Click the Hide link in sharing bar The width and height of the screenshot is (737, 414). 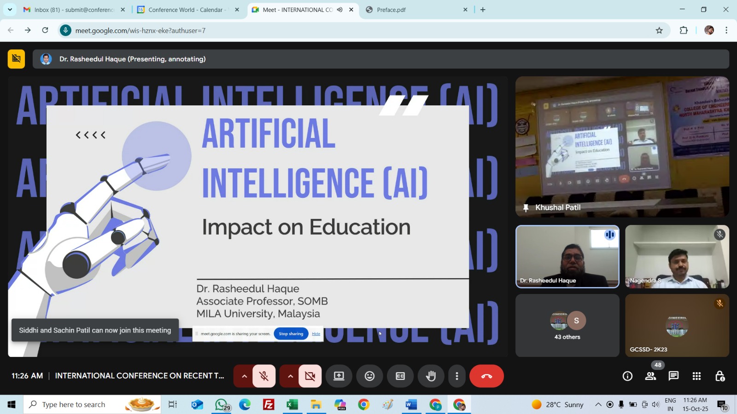316,334
